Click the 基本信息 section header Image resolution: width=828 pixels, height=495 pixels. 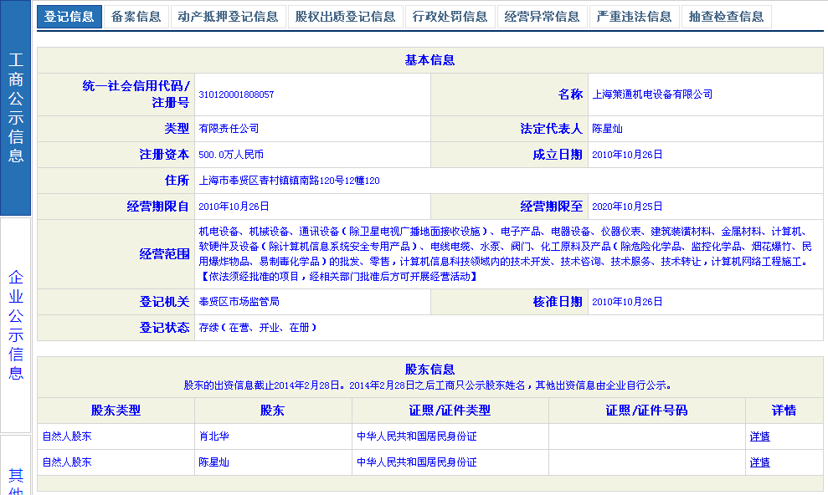429,60
